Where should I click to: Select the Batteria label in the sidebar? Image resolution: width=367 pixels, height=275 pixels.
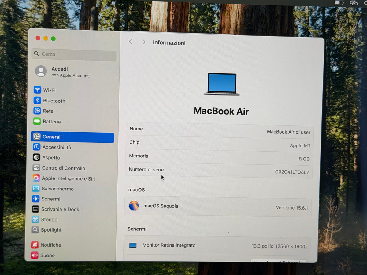tap(52, 122)
